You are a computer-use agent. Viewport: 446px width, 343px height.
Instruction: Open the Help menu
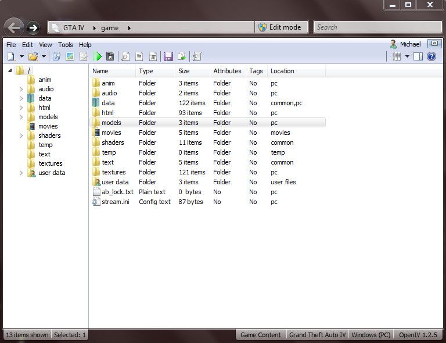(x=85, y=45)
